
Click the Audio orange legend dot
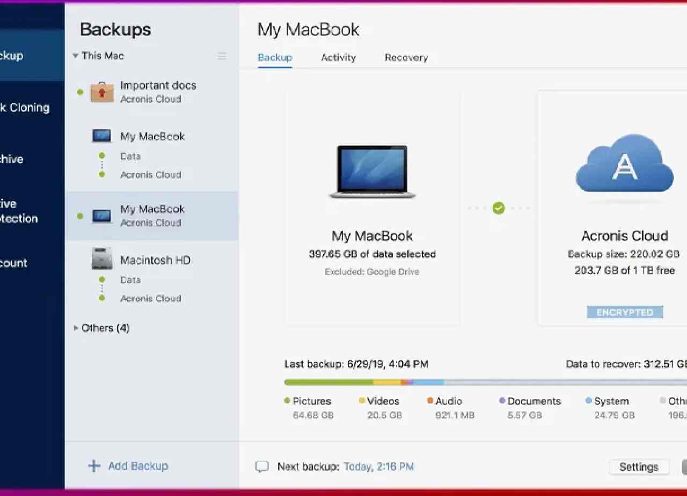coord(430,401)
